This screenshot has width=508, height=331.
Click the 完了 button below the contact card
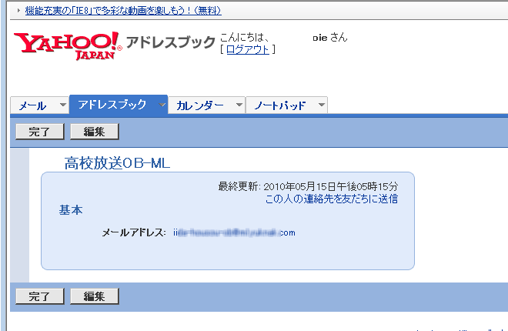pos(39,296)
